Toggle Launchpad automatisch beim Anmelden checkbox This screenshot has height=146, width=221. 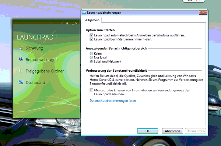pos(91,35)
